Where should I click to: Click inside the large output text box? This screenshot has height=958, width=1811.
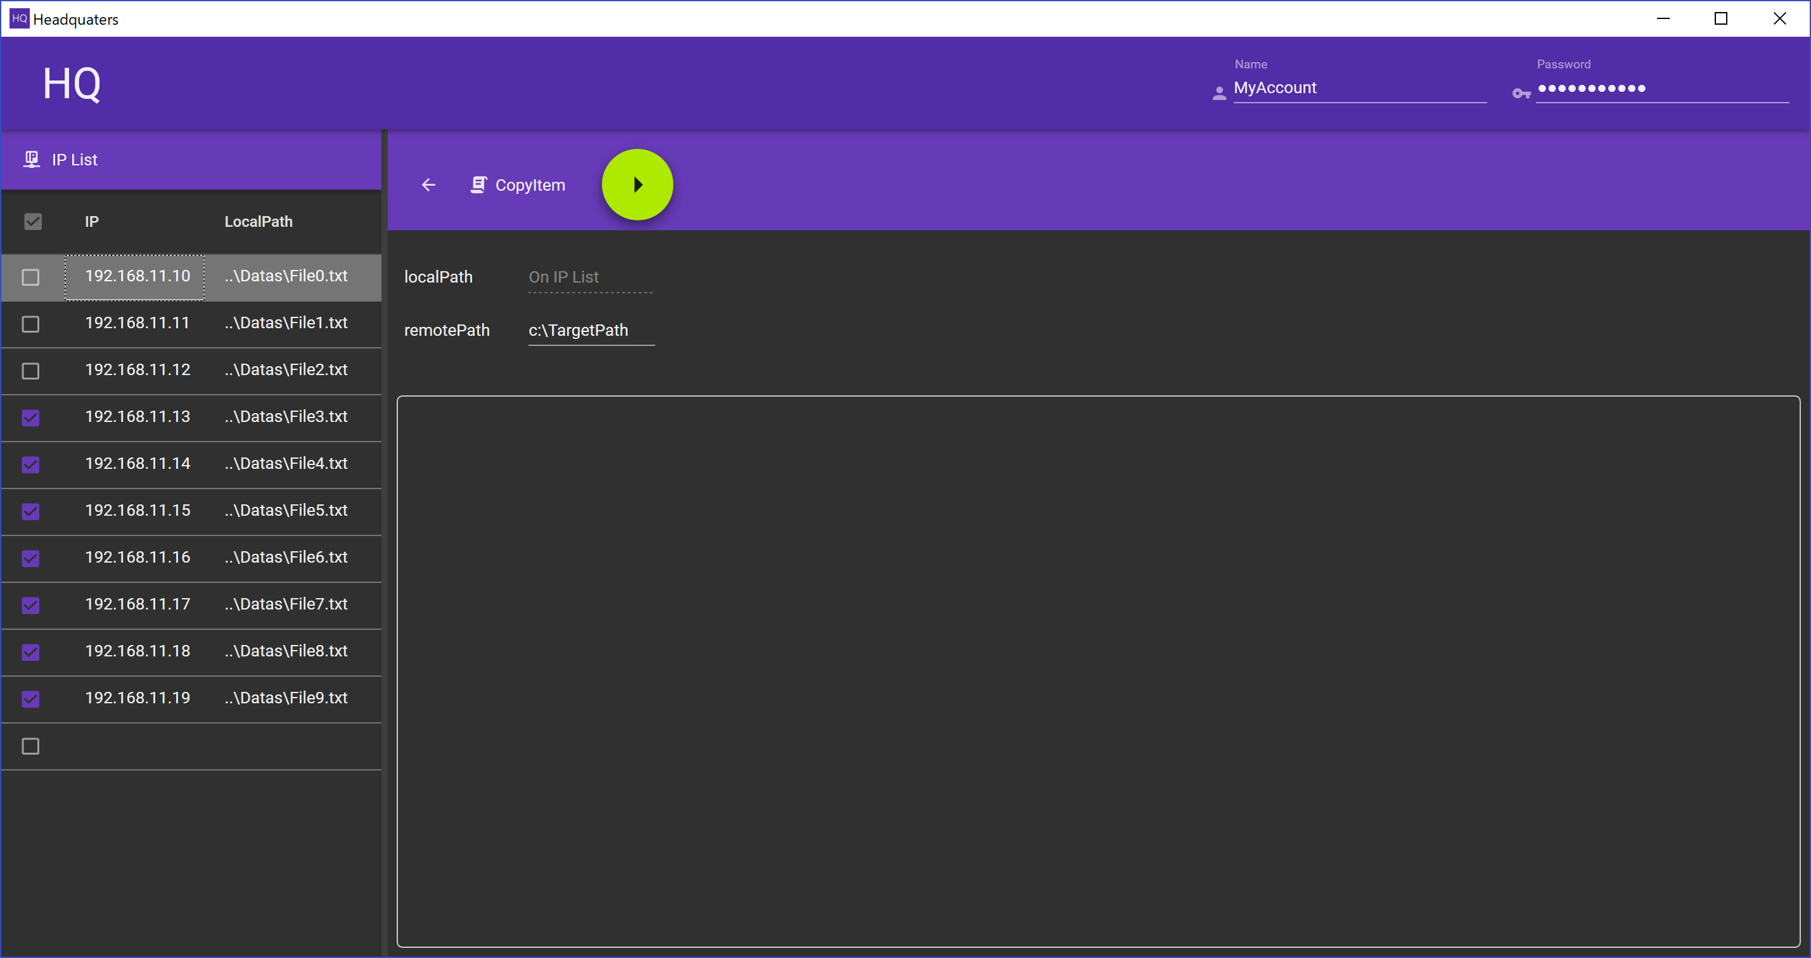point(1097,671)
